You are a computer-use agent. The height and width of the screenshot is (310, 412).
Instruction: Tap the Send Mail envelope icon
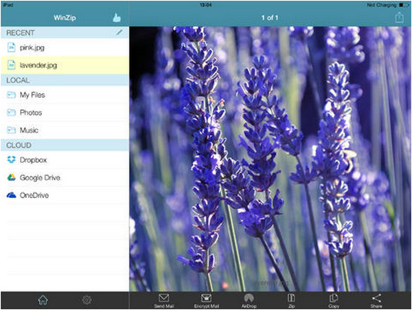(x=164, y=300)
